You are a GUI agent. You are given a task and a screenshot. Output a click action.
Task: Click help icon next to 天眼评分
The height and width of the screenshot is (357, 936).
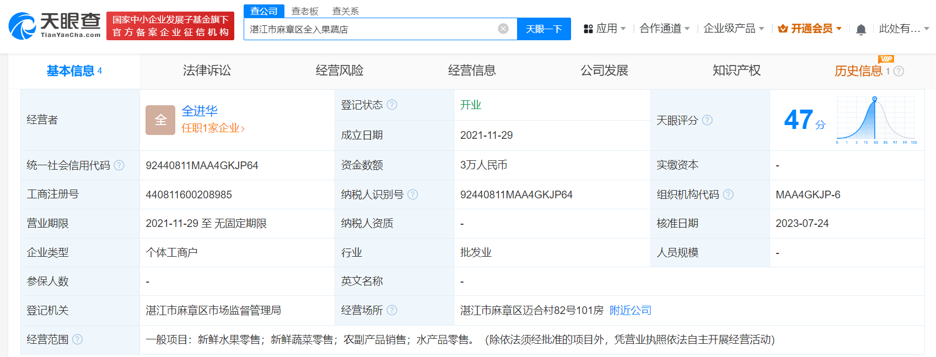[707, 120]
